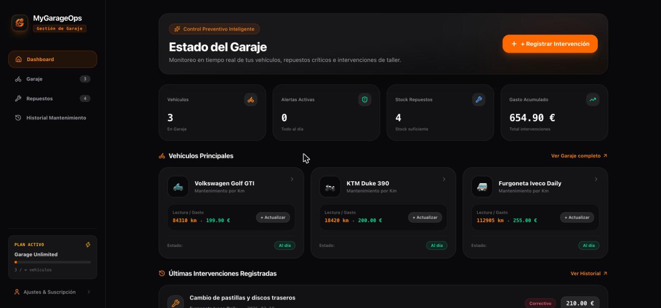Click the Garage Unlimited usage progress bar
661x308 pixels.
pos(53,262)
